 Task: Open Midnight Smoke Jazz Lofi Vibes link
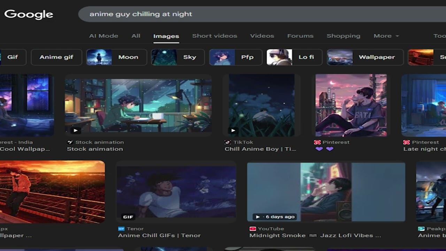315,235
